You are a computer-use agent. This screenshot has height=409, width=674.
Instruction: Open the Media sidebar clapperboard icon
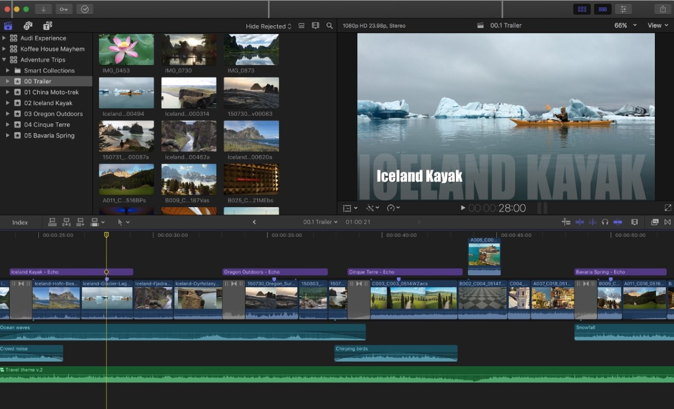pos(8,25)
